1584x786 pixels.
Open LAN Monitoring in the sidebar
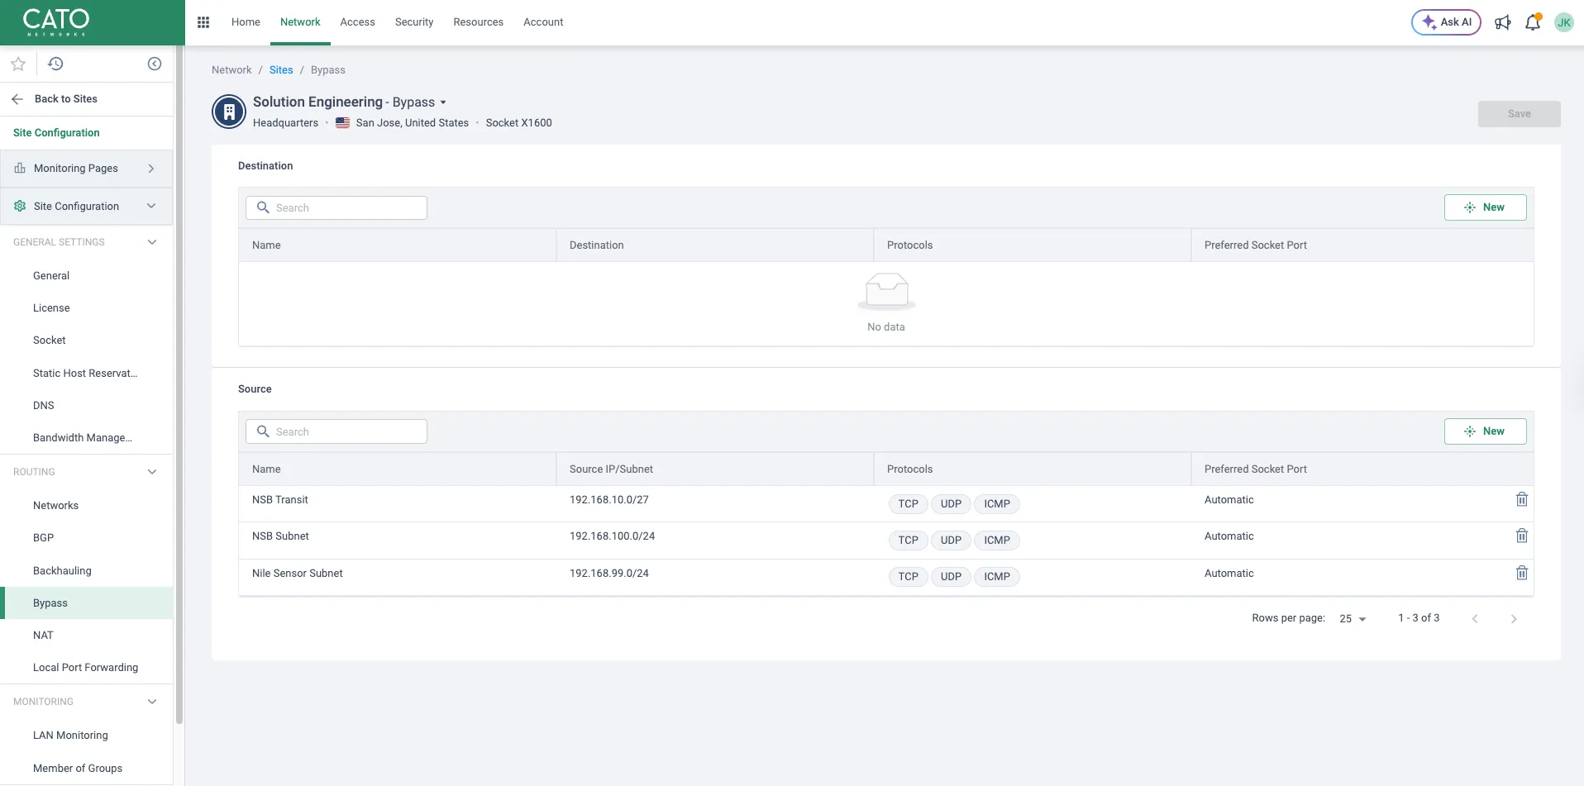[x=70, y=736]
